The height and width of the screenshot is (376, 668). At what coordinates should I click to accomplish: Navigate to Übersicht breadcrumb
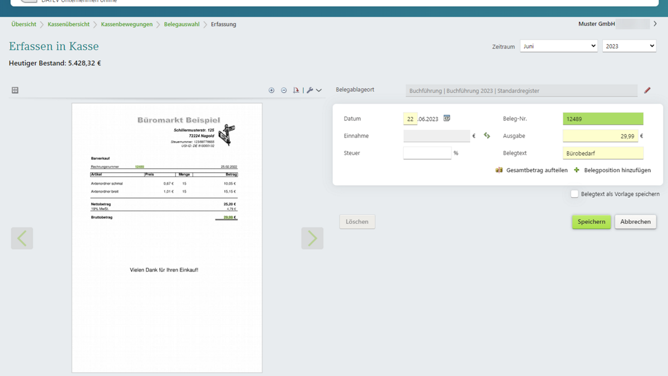pos(24,25)
